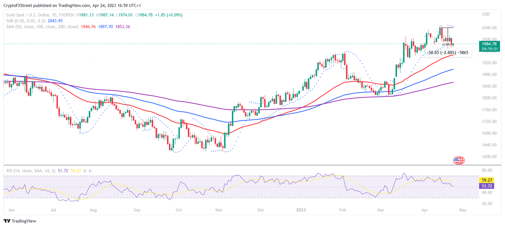
Task: Click the countdown timer 04:59:01
Action: (489, 48)
